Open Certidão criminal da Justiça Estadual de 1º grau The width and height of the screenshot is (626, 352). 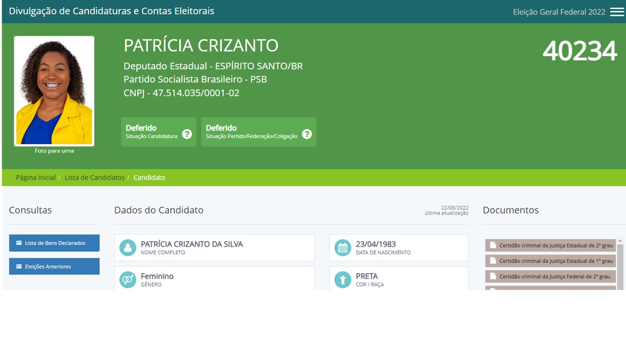click(550, 261)
